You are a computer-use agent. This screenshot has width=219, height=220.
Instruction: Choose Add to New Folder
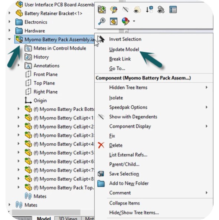129,183
